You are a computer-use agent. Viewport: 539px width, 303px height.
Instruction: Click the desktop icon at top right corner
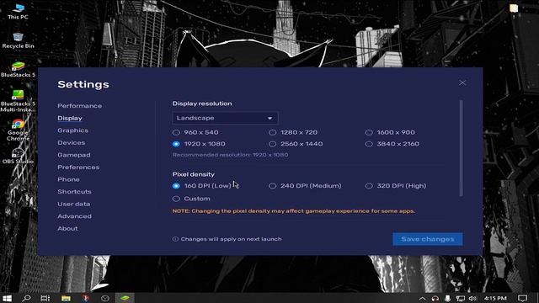coord(514,8)
